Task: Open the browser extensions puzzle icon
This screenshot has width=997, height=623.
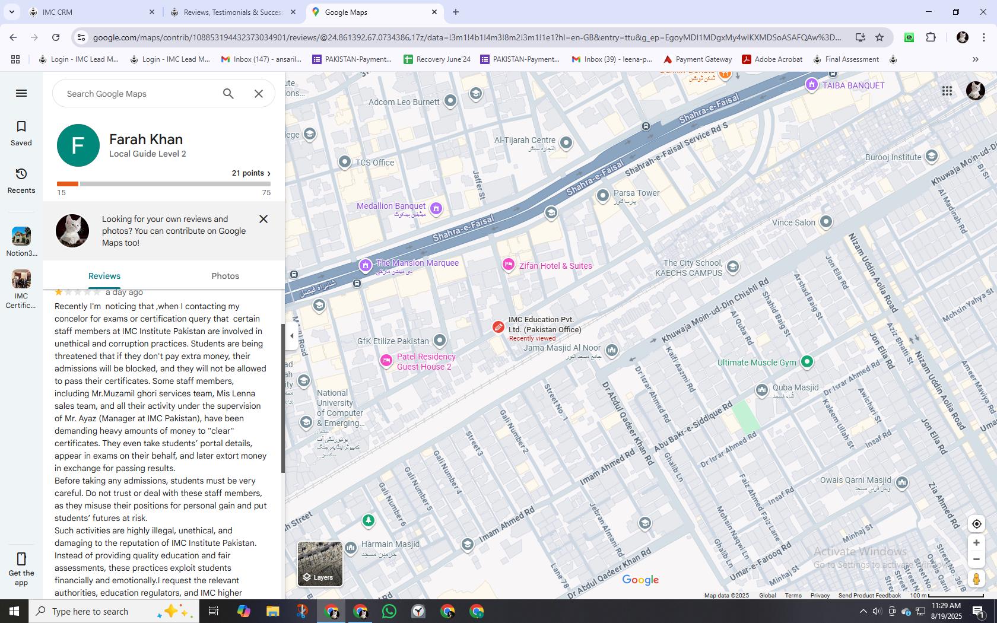Action: click(x=931, y=37)
